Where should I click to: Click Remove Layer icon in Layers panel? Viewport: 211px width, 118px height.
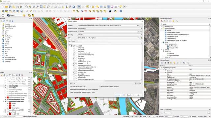coord(22,75)
